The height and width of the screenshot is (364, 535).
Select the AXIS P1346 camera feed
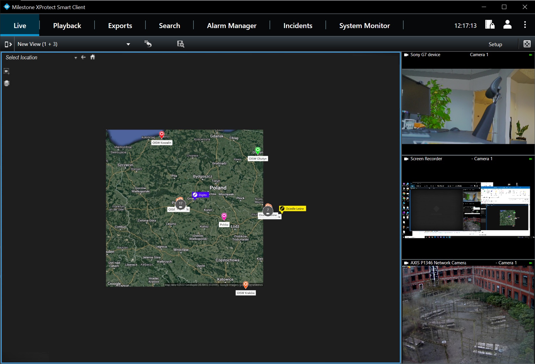(468, 314)
